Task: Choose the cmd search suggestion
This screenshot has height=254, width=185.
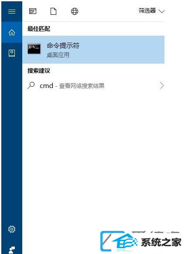Action: coord(93,85)
